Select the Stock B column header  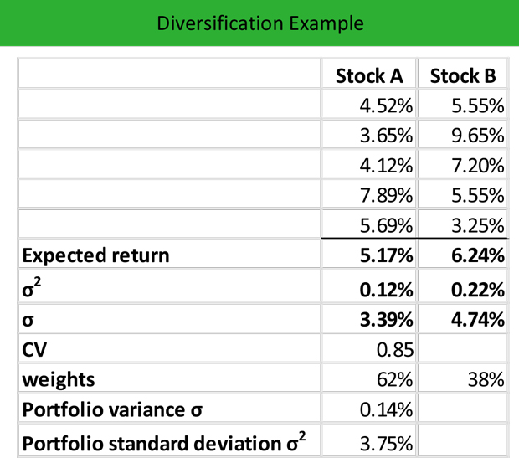coord(463,76)
